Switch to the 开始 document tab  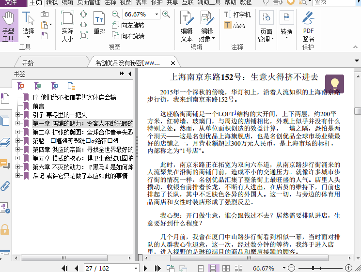pyautogui.click(x=28, y=63)
